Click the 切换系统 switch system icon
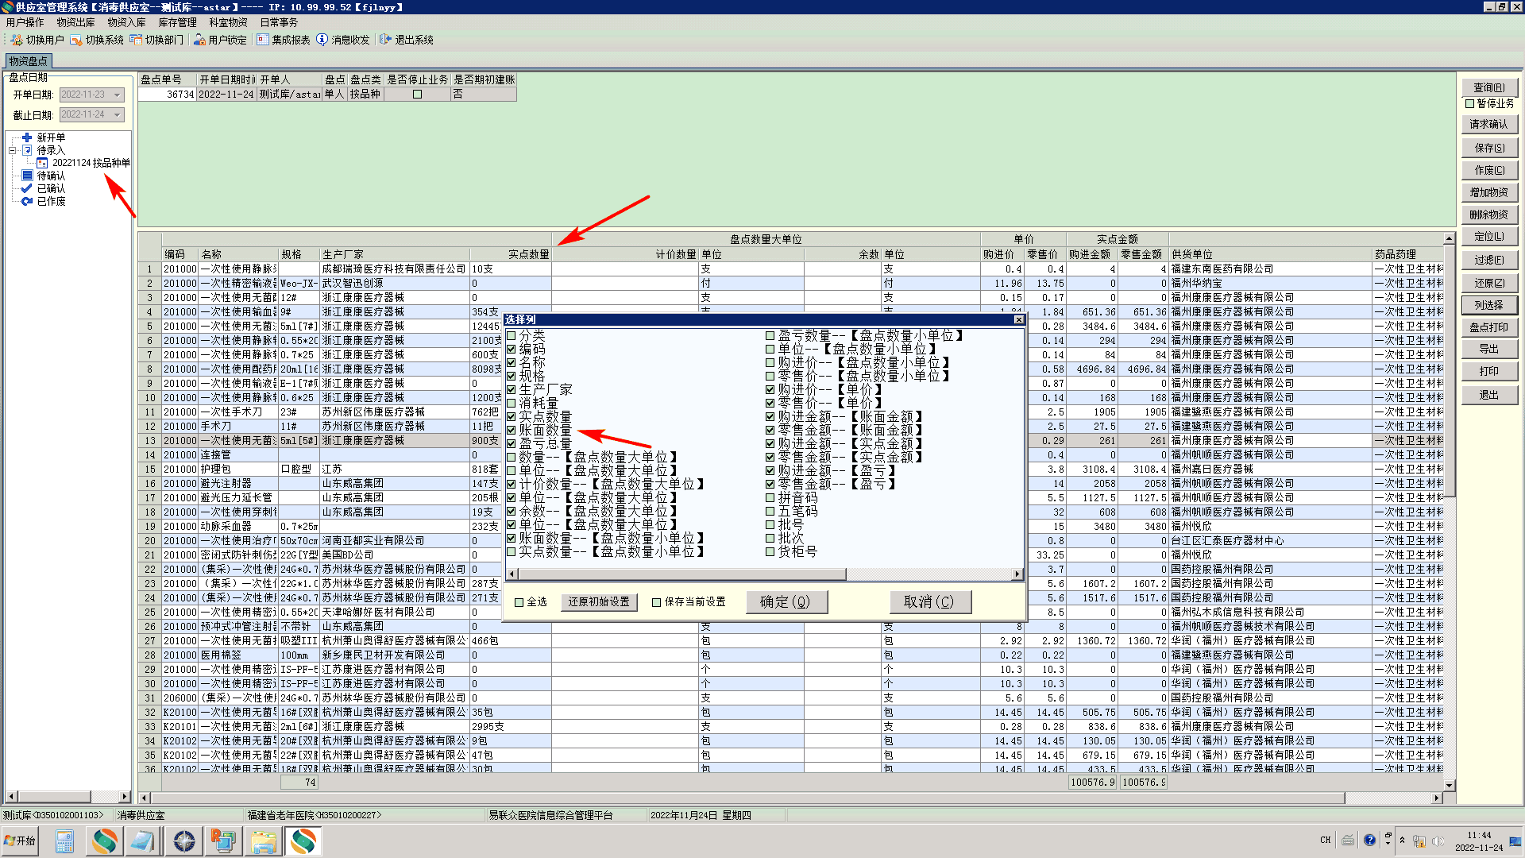Image resolution: width=1525 pixels, height=858 pixels. click(76, 40)
